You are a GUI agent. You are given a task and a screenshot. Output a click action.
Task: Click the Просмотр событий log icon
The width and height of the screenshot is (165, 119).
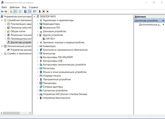pyautogui.click(x=8, y=28)
